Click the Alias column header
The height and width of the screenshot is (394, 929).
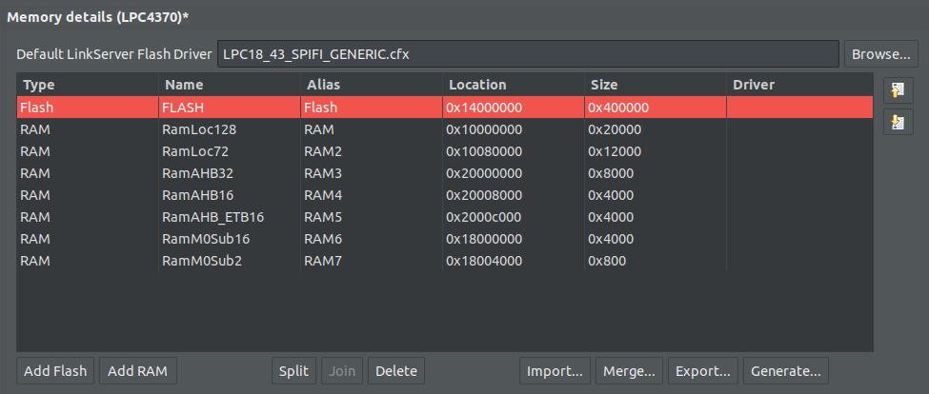pos(324,85)
